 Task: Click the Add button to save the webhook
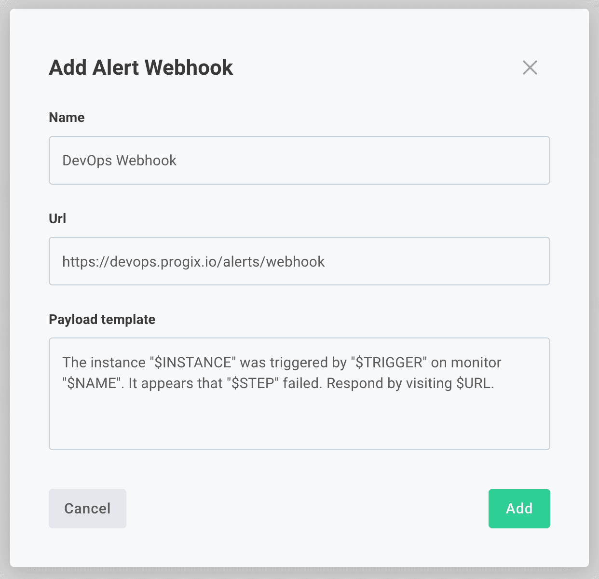519,508
